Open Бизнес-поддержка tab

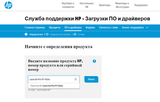click(133, 27)
